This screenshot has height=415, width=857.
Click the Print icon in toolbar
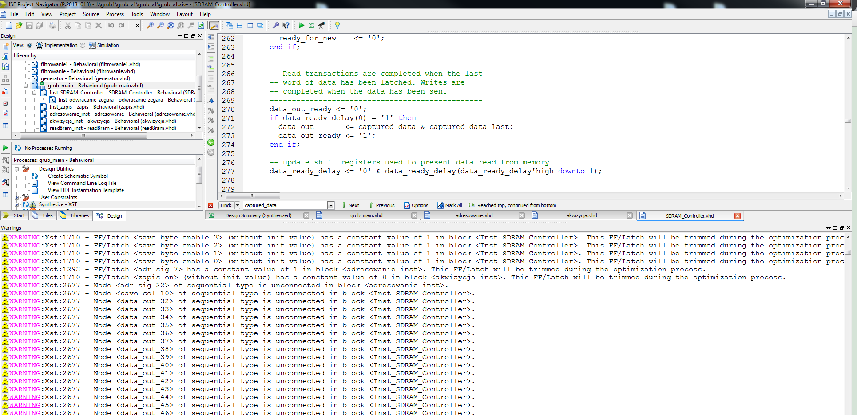click(52, 25)
